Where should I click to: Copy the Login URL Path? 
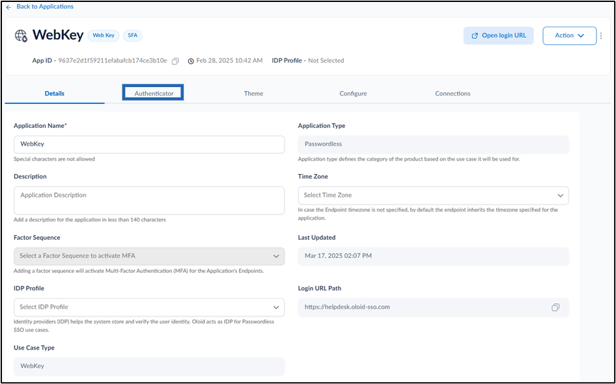[x=555, y=307]
